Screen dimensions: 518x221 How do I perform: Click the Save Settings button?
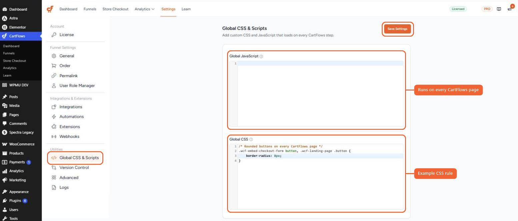tap(397, 29)
